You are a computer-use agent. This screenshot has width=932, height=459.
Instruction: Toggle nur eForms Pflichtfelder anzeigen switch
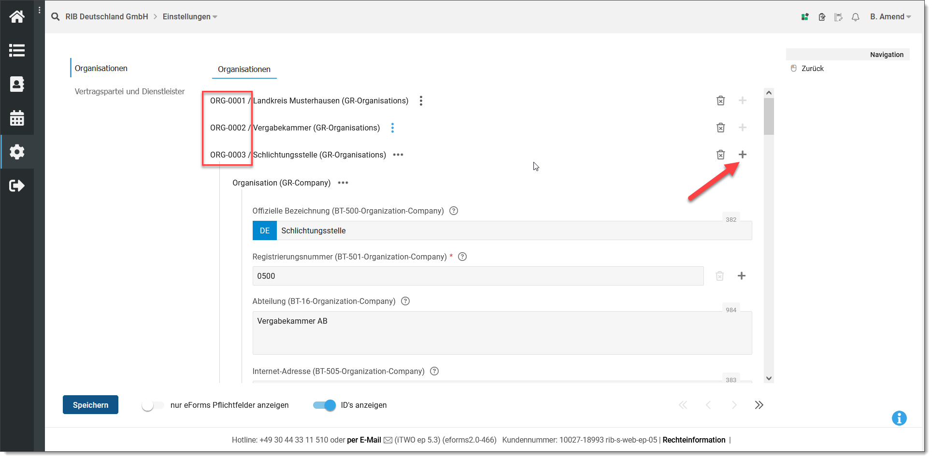tap(153, 405)
